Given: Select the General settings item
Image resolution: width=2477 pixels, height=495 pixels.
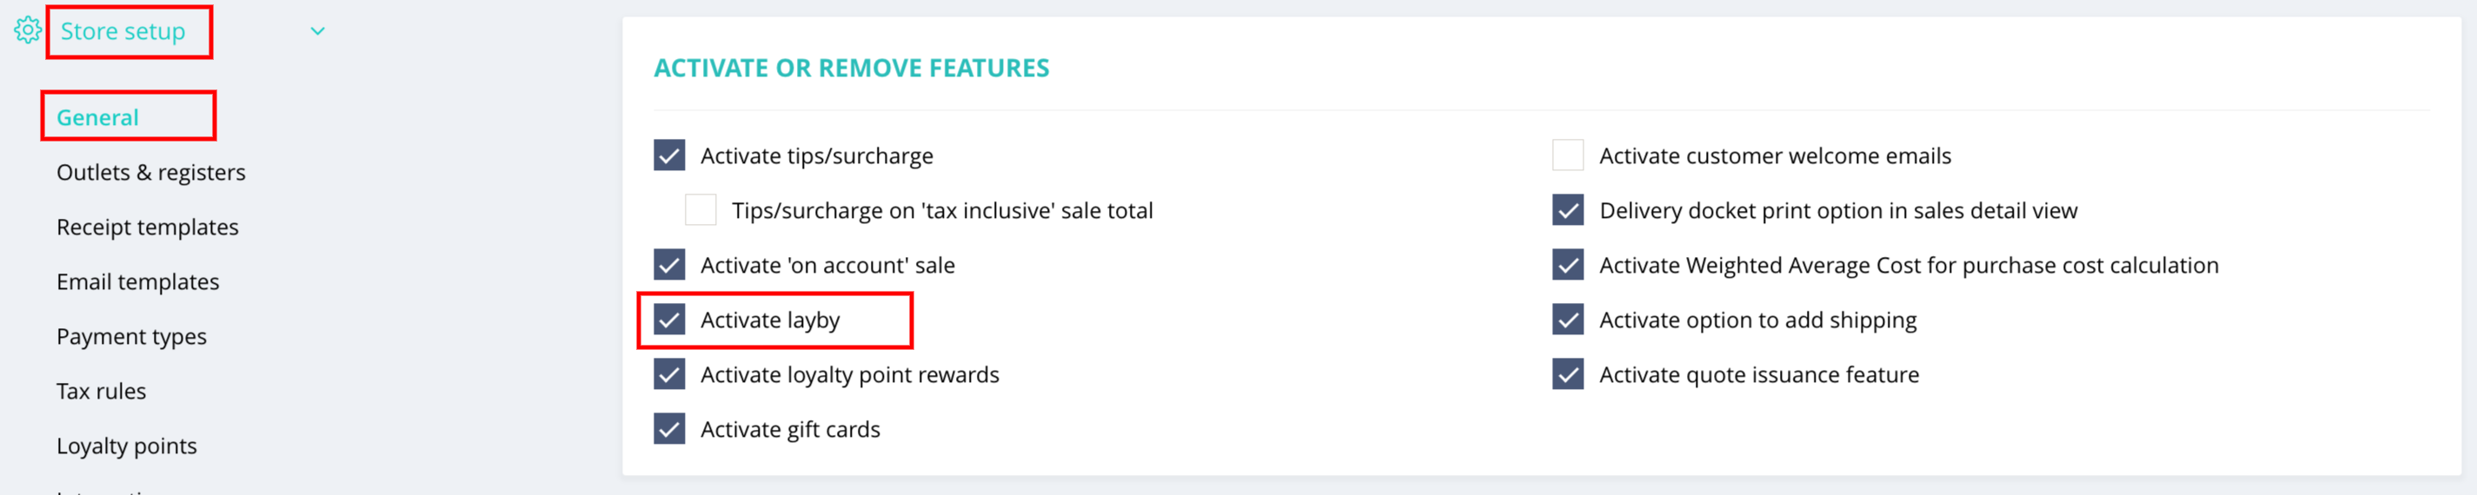Looking at the screenshot, I should point(97,117).
